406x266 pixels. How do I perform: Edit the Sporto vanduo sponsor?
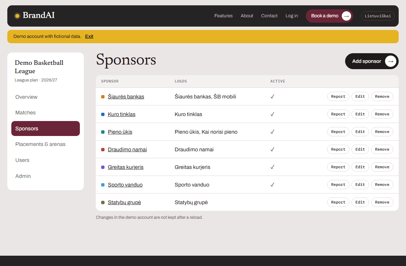tap(360, 185)
